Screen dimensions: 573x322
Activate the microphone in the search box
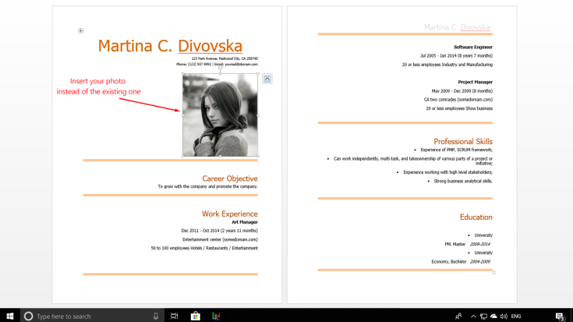(156, 316)
